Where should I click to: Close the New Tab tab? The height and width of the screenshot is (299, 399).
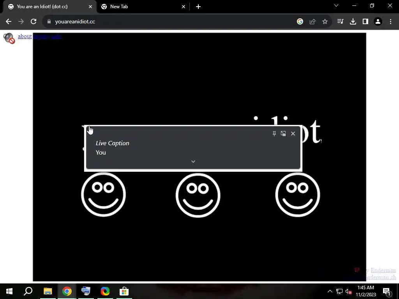184,7
